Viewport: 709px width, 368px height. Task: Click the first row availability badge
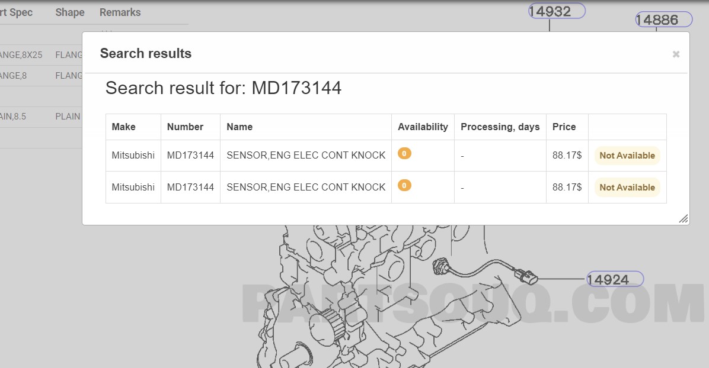(404, 153)
